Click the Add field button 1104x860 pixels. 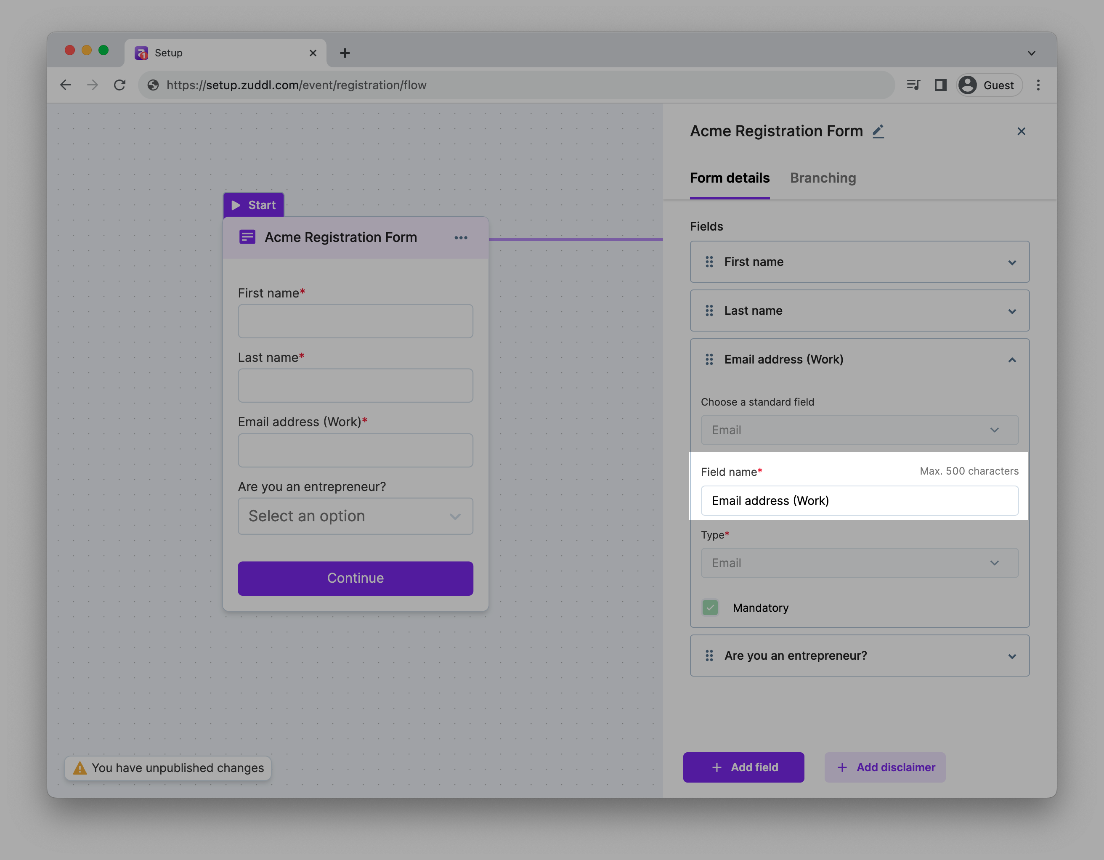tap(743, 767)
